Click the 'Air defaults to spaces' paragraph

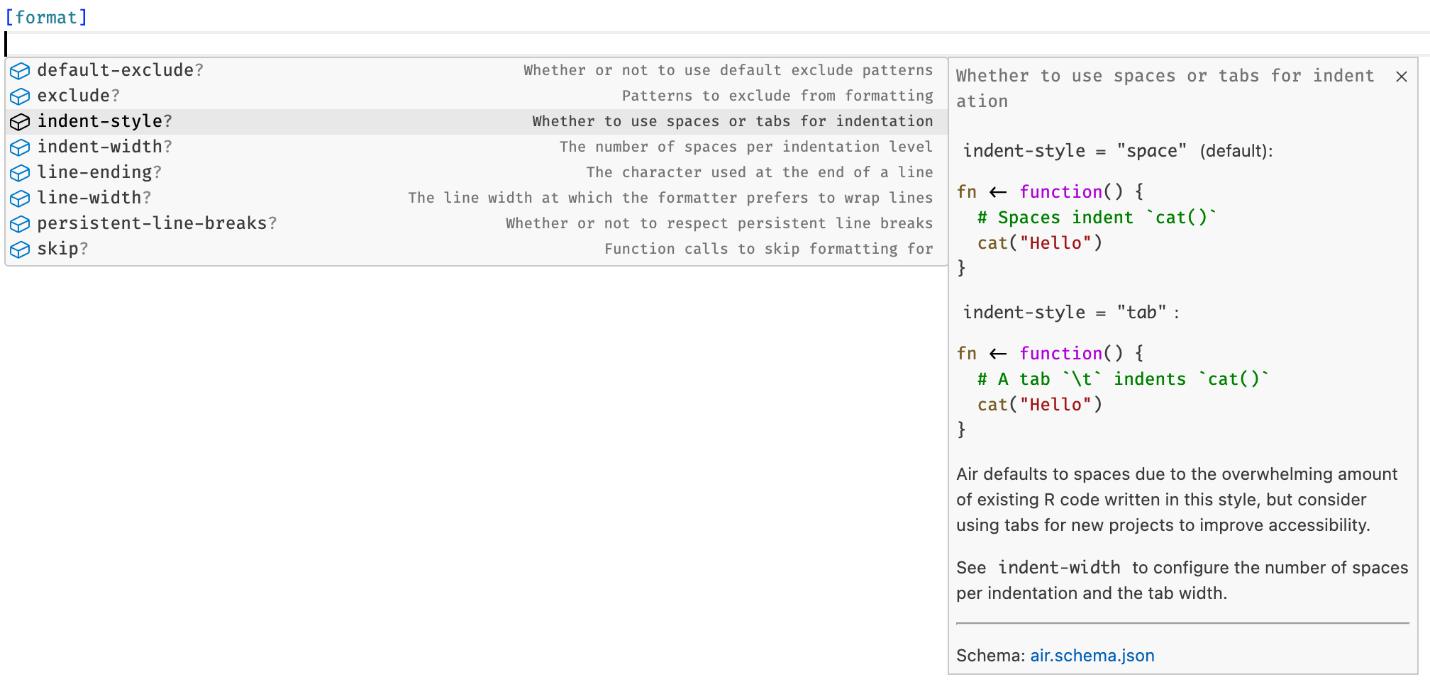point(1177,500)
